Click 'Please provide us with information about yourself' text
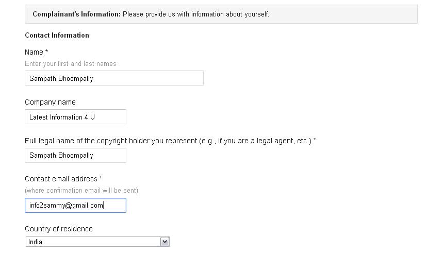Image resolution: width=427 pixels, height=254 pixels. point(196,14)
